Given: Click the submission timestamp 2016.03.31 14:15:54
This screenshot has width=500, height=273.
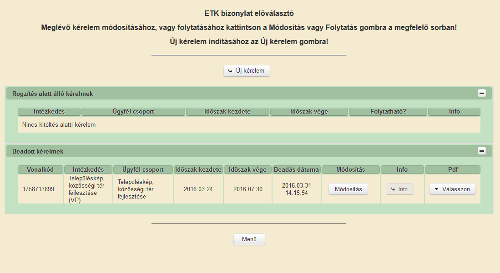Looking at the screenshot, I should click(x=297, y=189).
